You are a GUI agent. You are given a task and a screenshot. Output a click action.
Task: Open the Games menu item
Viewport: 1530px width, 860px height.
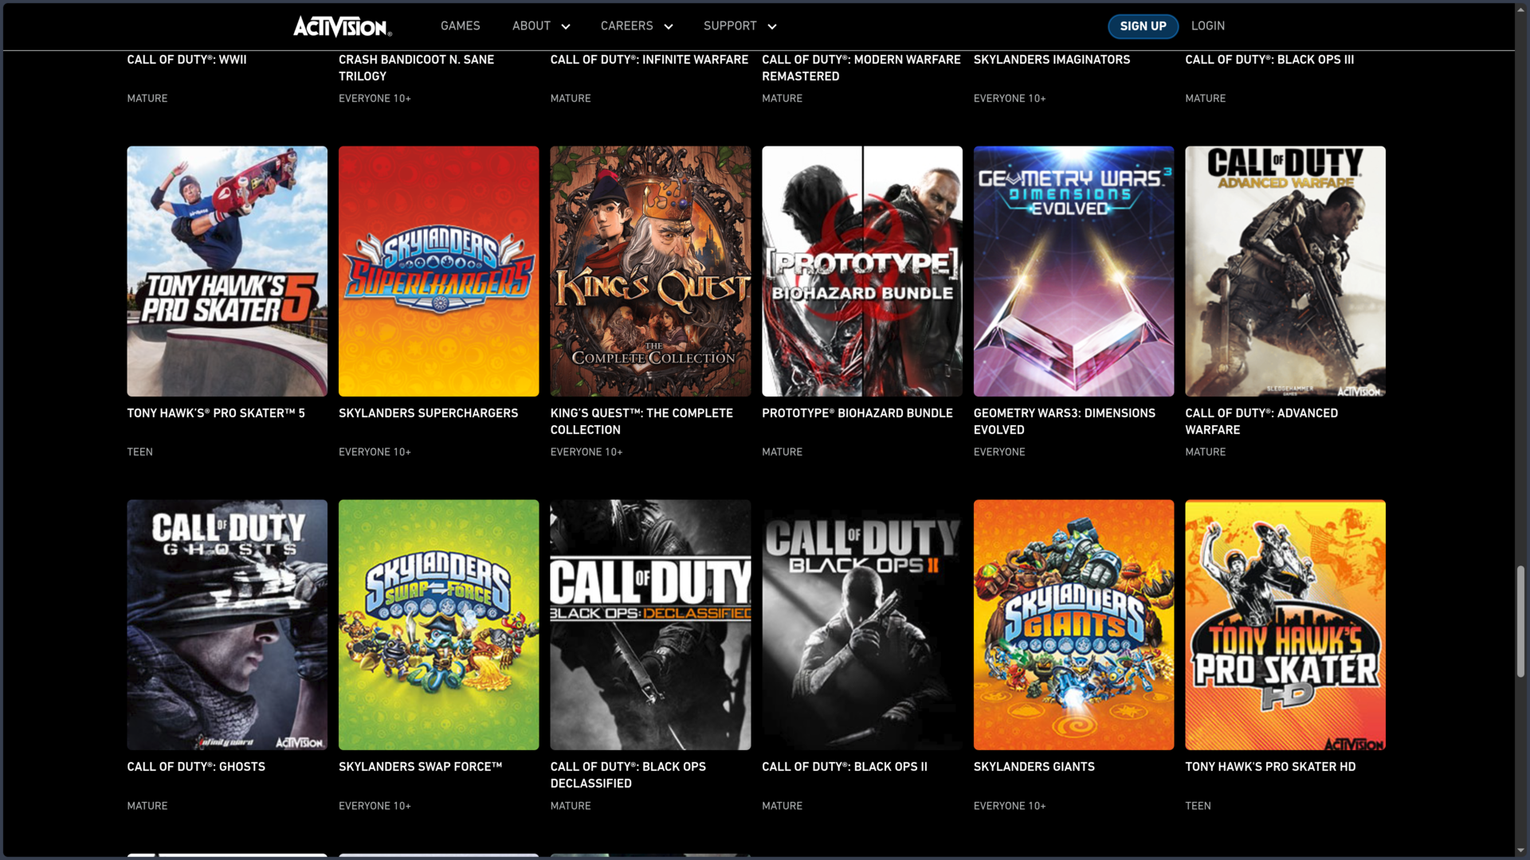(460, 26)
